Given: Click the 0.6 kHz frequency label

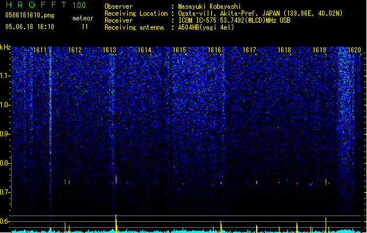Looking at the screenshot, I should pos(5,221).
